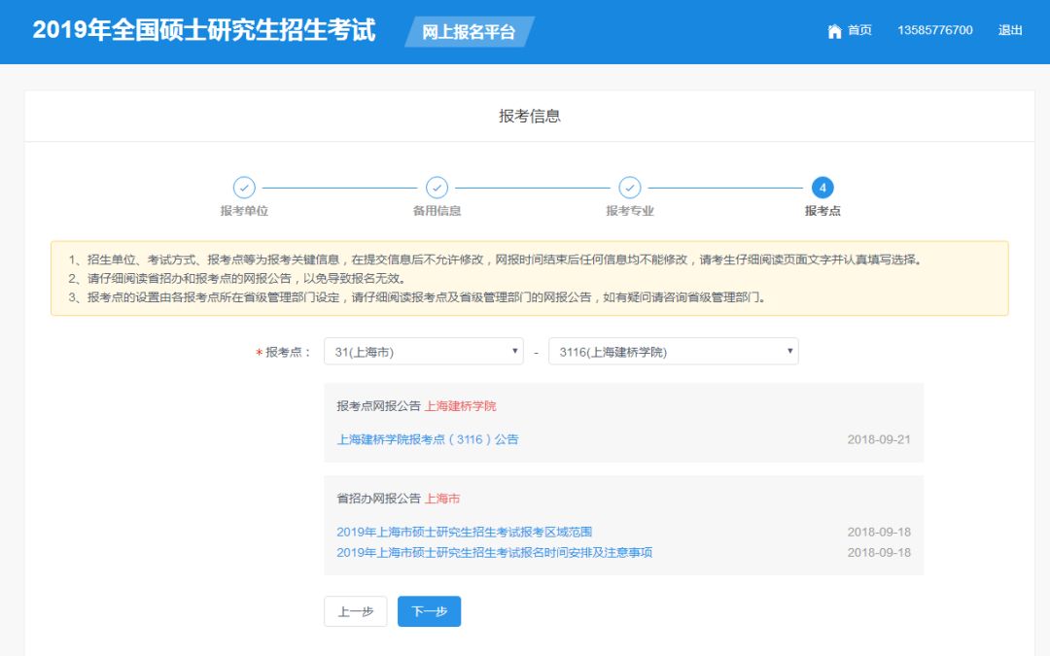
Task: Open the 3116(上海建桥学院) exam site dropdown
Action: click(x=673, y=352)
